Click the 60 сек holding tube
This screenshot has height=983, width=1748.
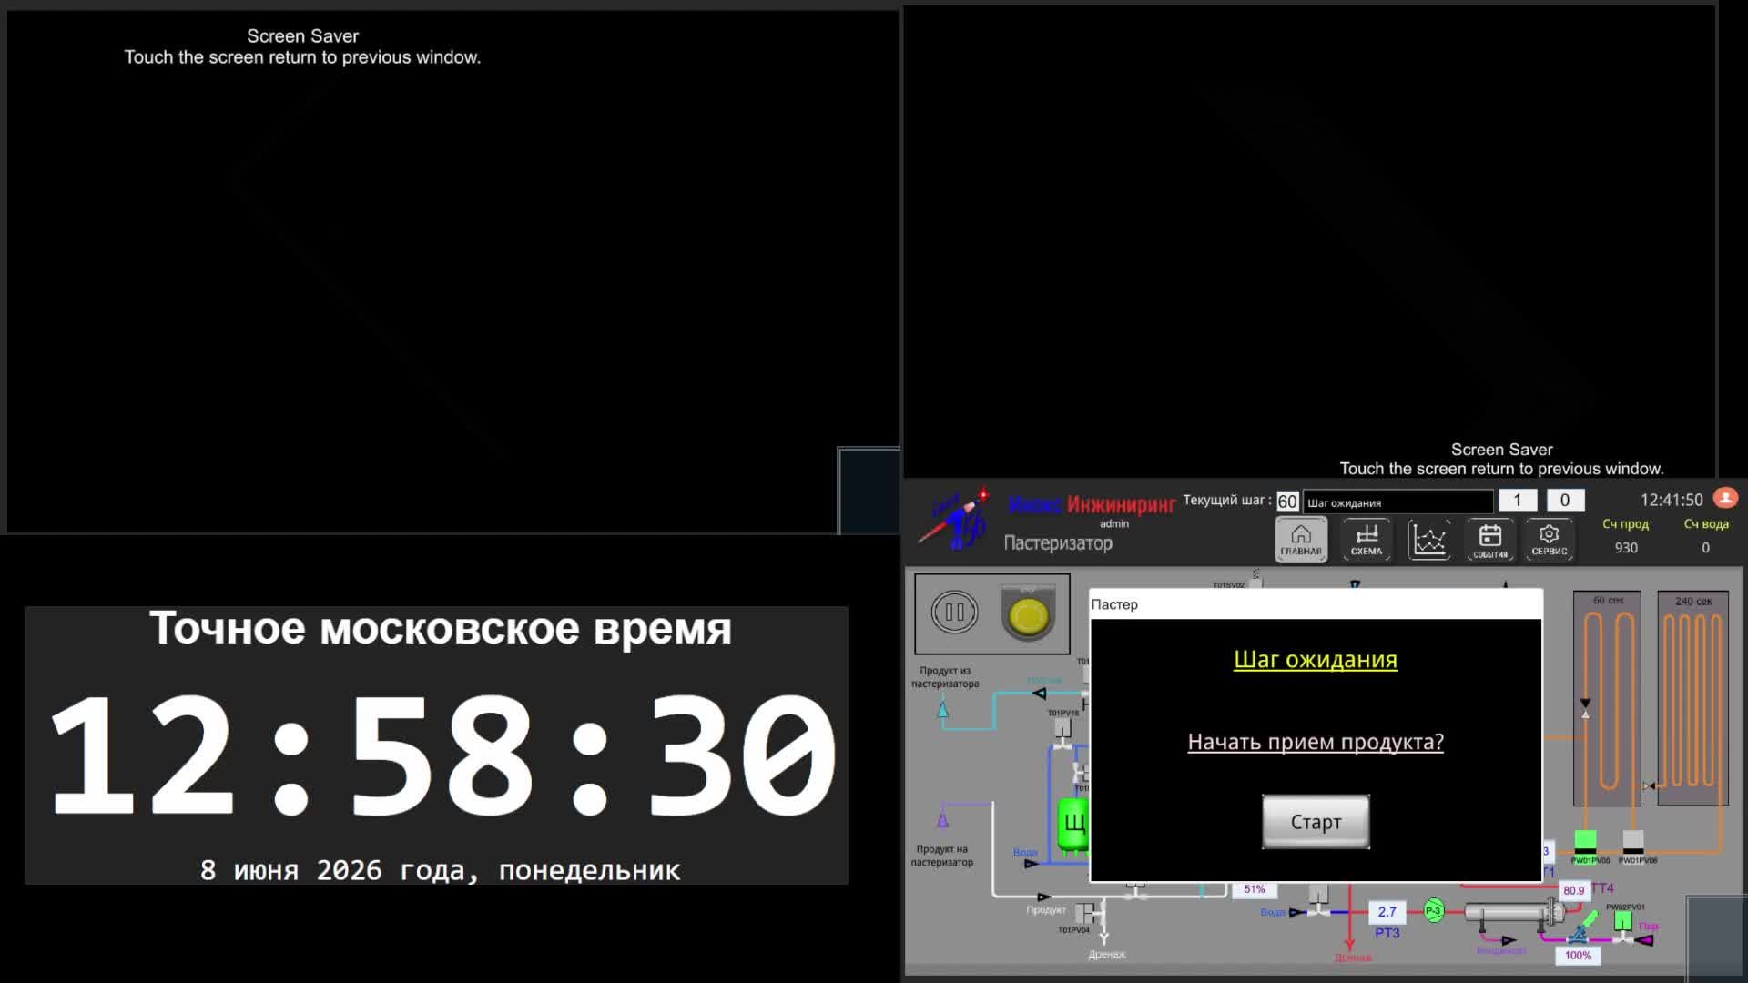pos(1607,698)
